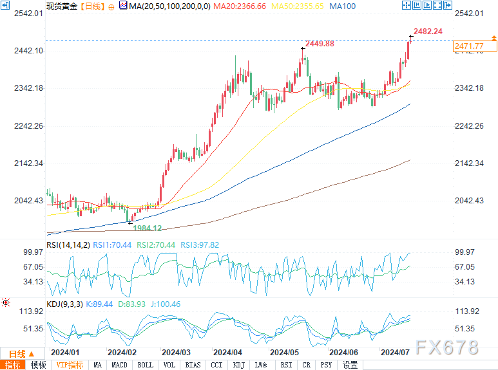Click the left 2542.01 price axis label
This screenshot has height=370, width=498.
point(28,14)
